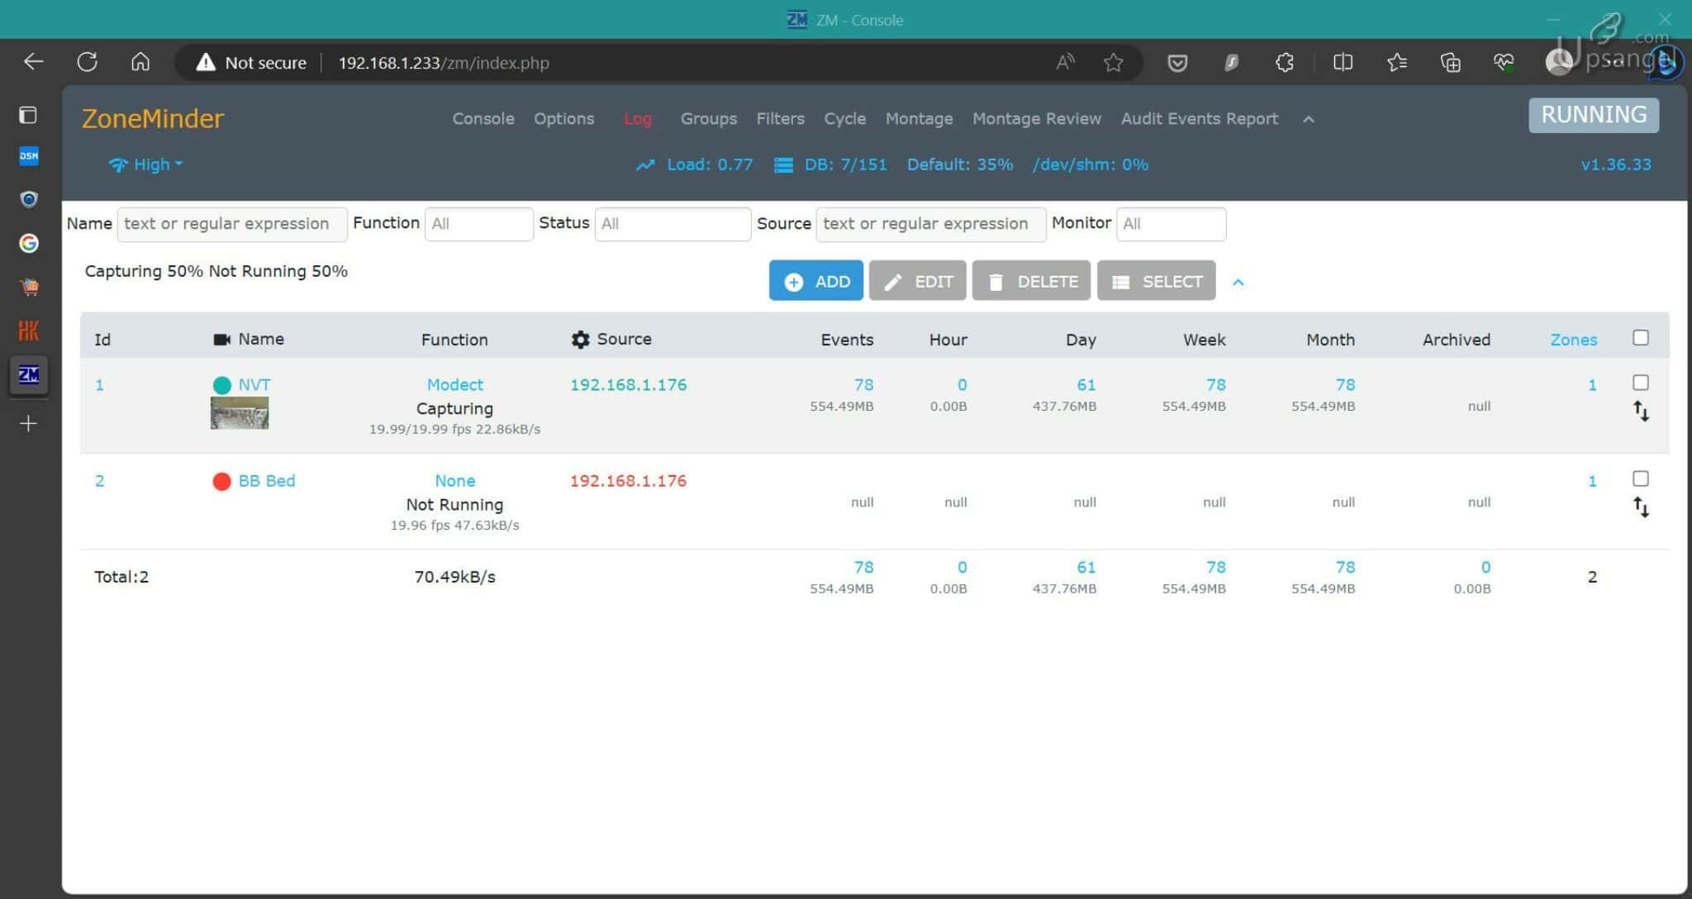Image resolution: width=1692 pixels, height=899 pixels.
Task: Click the gear icon in the Source column header
Action: coord(581,339)
